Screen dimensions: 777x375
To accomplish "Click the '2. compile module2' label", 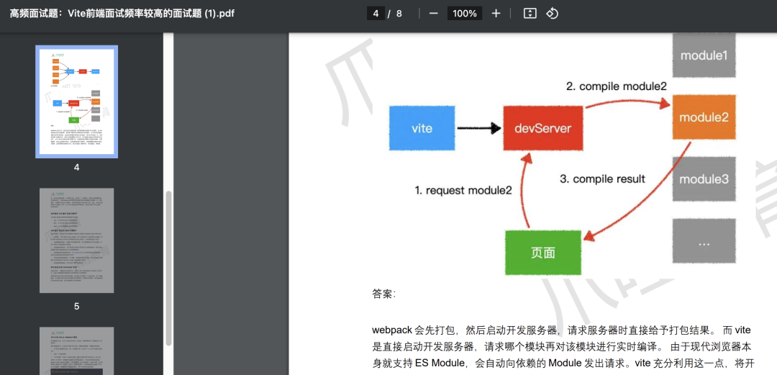I will [x=617, y=86].
